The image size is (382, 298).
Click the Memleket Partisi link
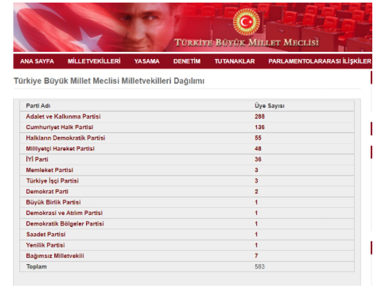[49, 170]
